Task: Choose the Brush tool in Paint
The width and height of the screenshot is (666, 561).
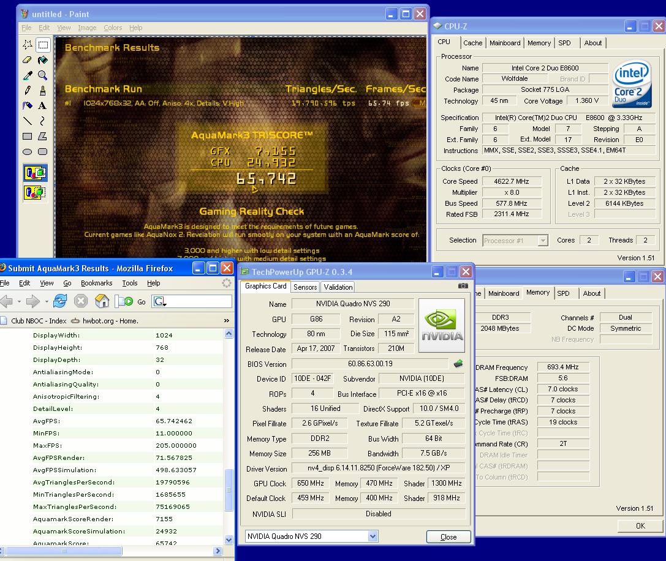Action: [43, 91]
